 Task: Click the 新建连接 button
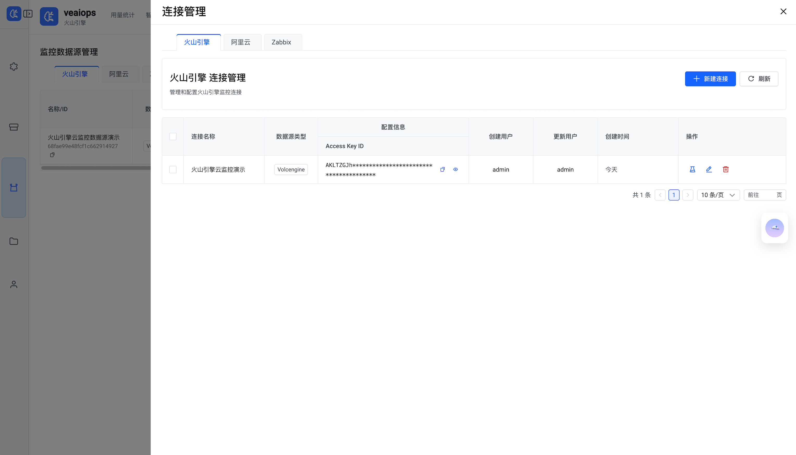pyautogui.click(x=710, y=78)
